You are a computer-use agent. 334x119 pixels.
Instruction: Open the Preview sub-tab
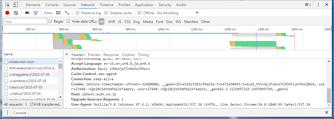(94, 55)
